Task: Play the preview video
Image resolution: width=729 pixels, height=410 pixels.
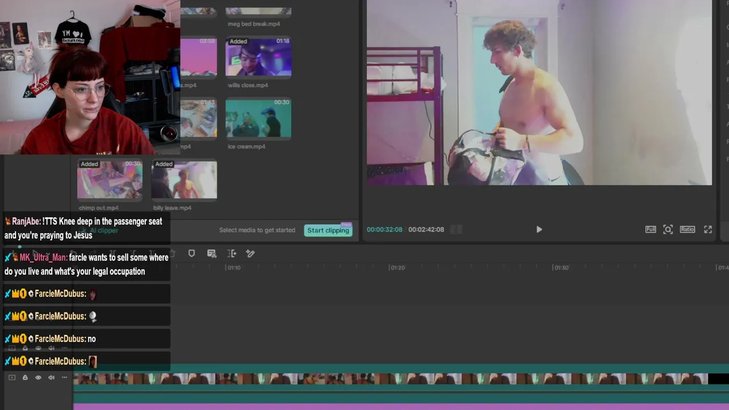Action: pos(539,229)
